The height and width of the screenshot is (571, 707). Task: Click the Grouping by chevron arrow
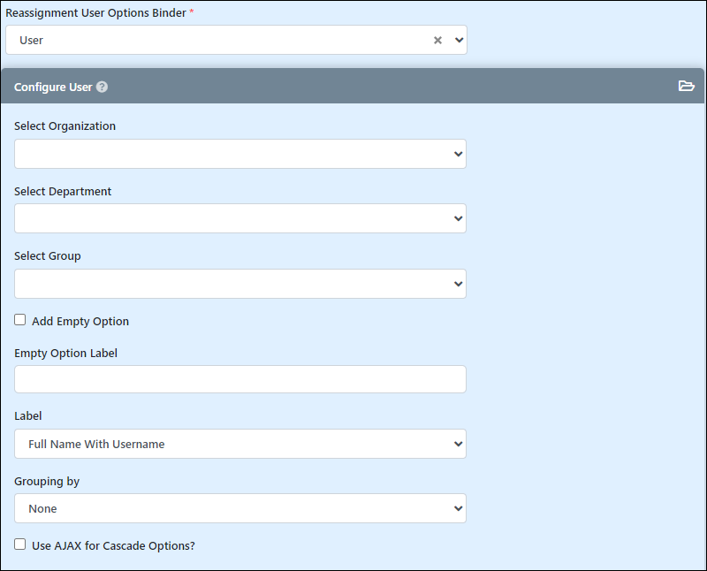click(x=458, y=508)
